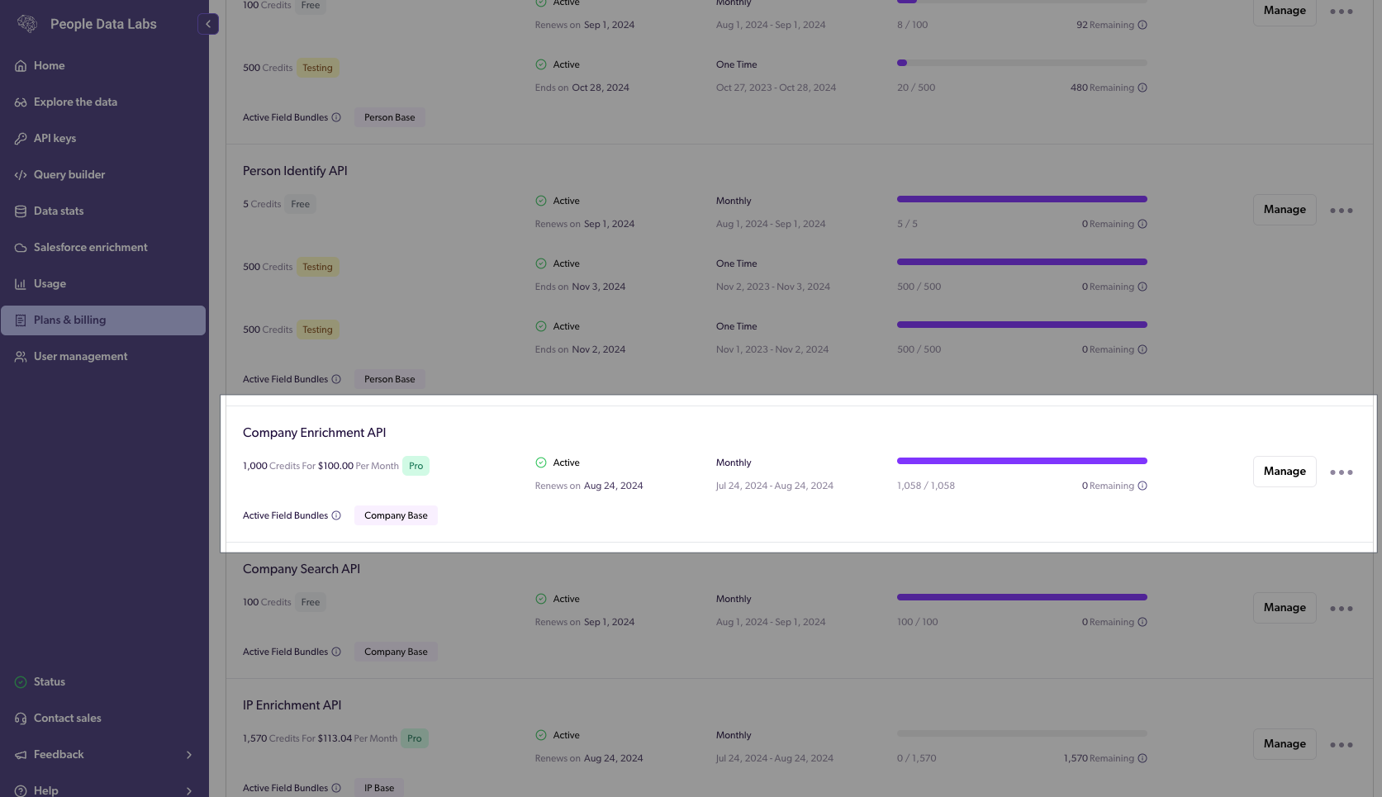The height and width of the screenshot is (797, 1382).
Task: Manage the Person Identify API plan
Action: (1285, 210)
